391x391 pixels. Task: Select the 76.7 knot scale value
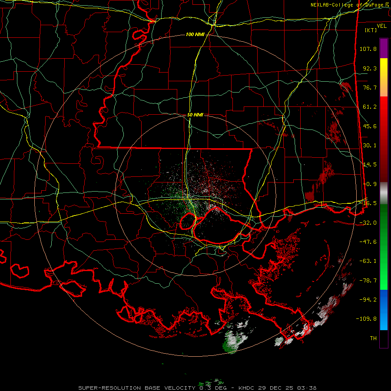pyautogui.click(x=370, y=87)
